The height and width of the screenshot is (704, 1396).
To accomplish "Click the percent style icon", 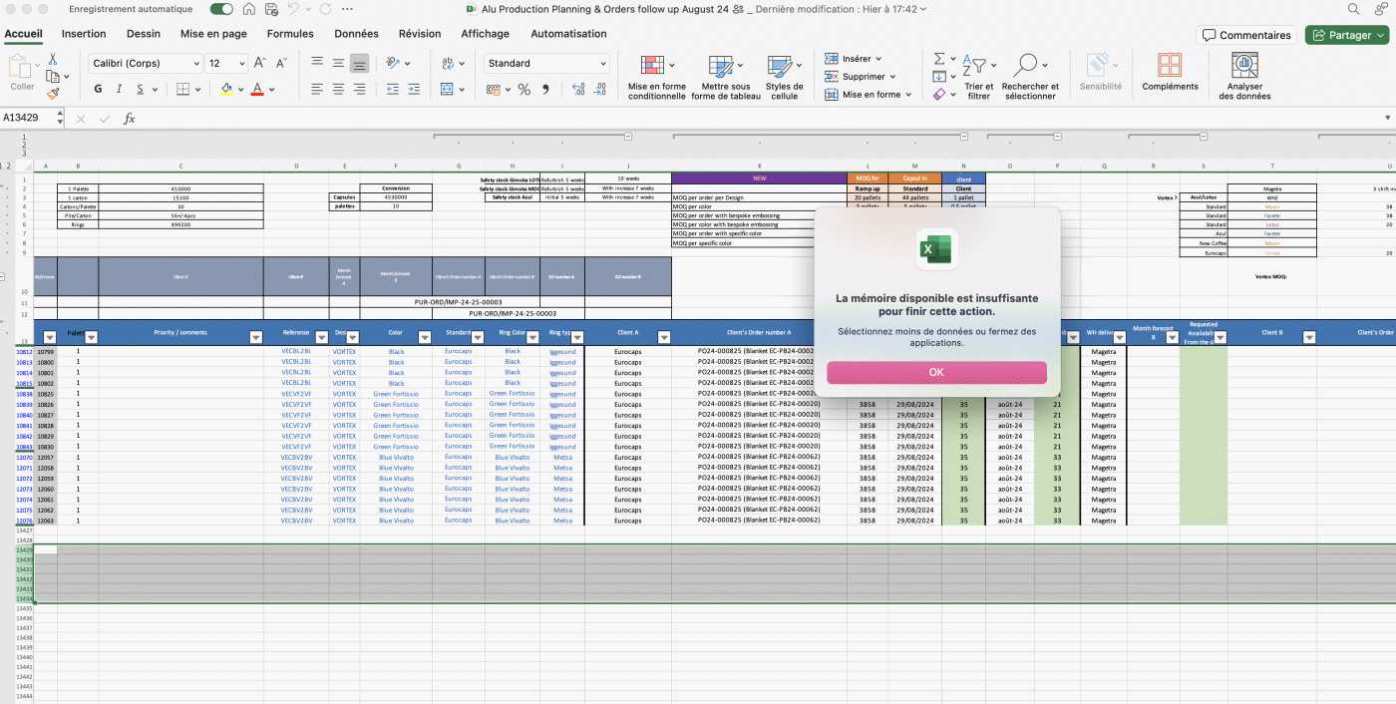I will (523, 90).
